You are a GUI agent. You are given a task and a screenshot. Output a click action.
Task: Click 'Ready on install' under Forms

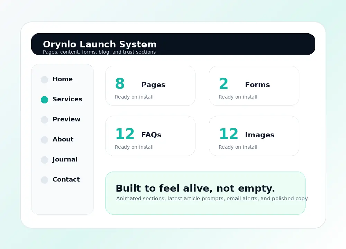tap(238, 97)
